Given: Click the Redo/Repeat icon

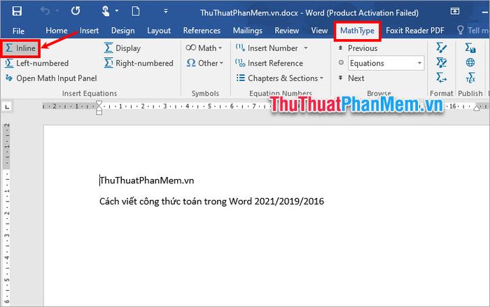Looking at the screenshot, I should click(x=76, y=11).
